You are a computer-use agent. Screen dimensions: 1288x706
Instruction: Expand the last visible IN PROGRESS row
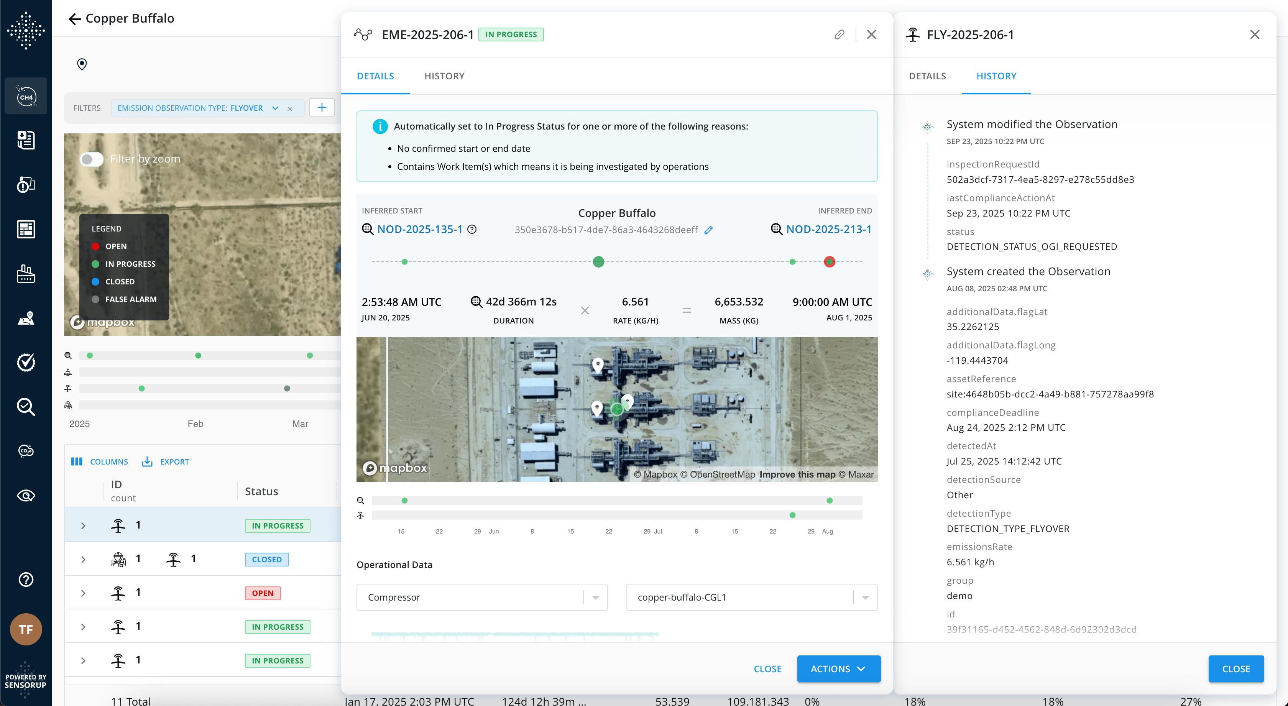click(x=84, y=660)
